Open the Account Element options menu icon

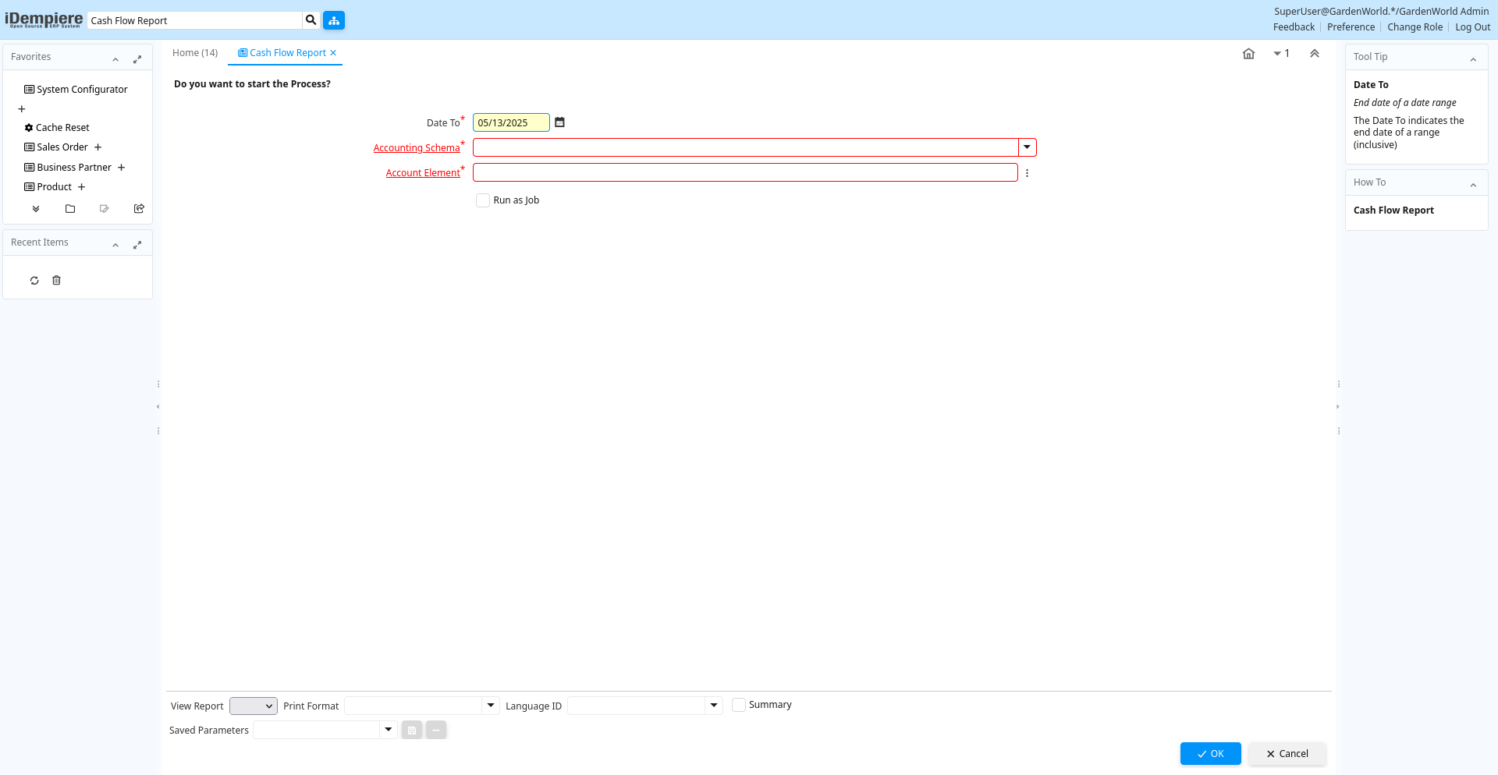click(1027, 173)
